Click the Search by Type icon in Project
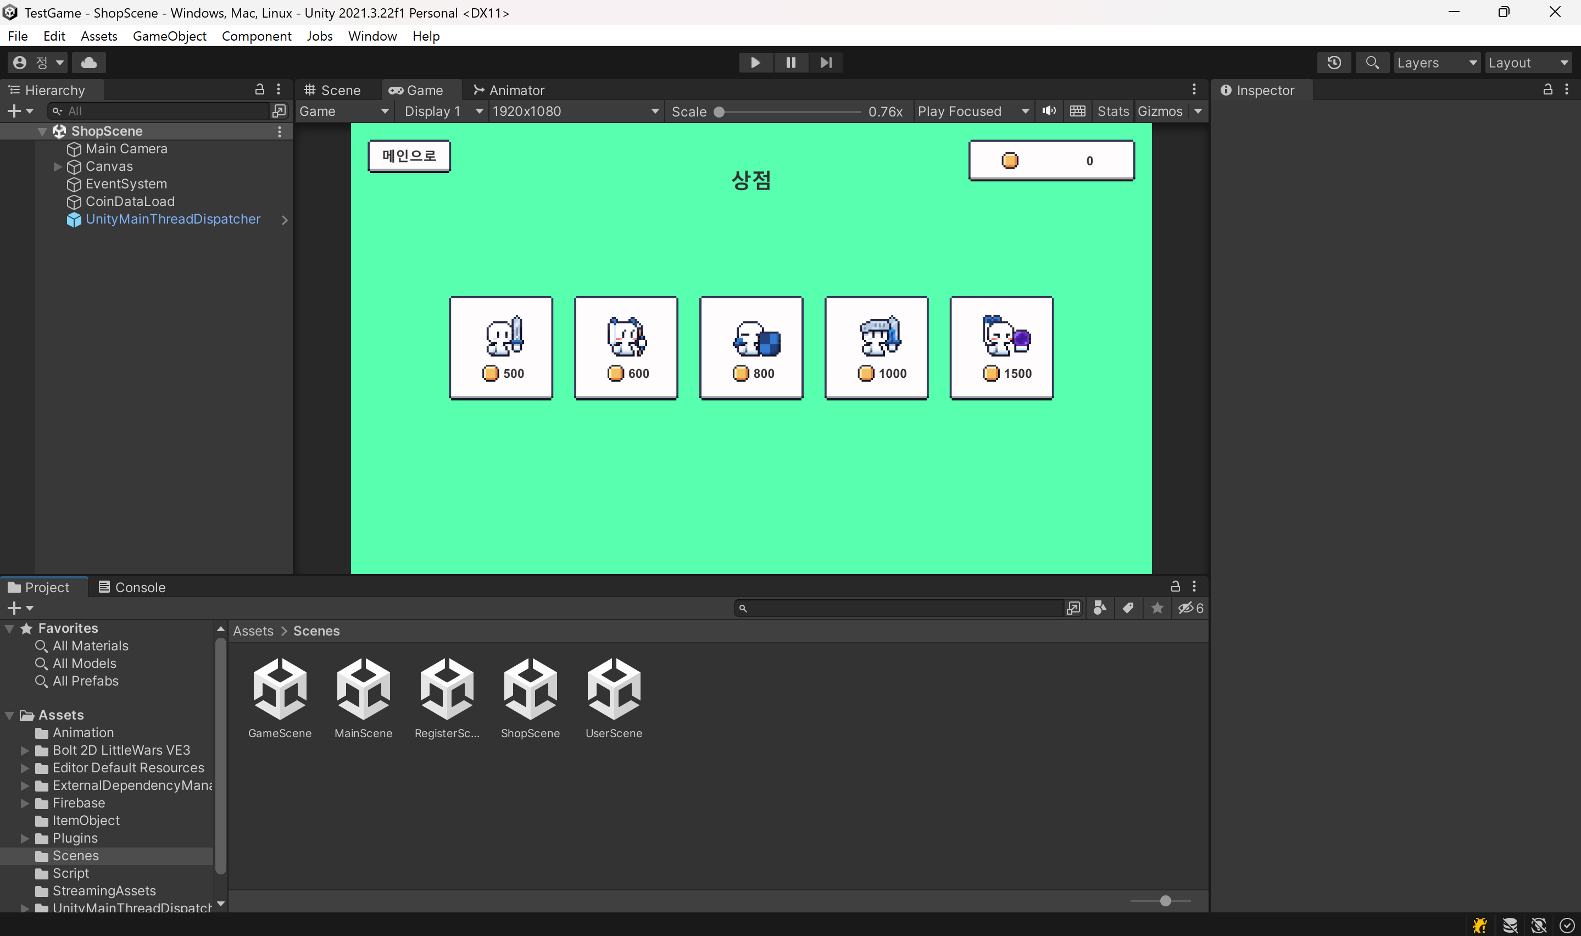 tap(1100, 608)
